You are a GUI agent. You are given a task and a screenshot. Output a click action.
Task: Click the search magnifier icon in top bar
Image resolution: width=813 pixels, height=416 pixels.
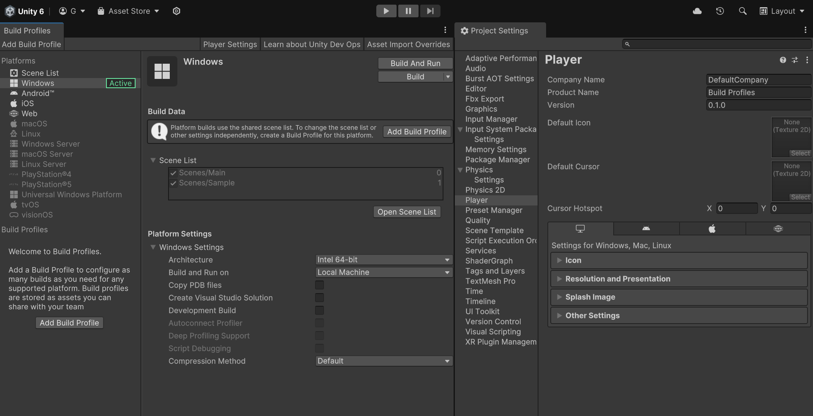[742, 11]
